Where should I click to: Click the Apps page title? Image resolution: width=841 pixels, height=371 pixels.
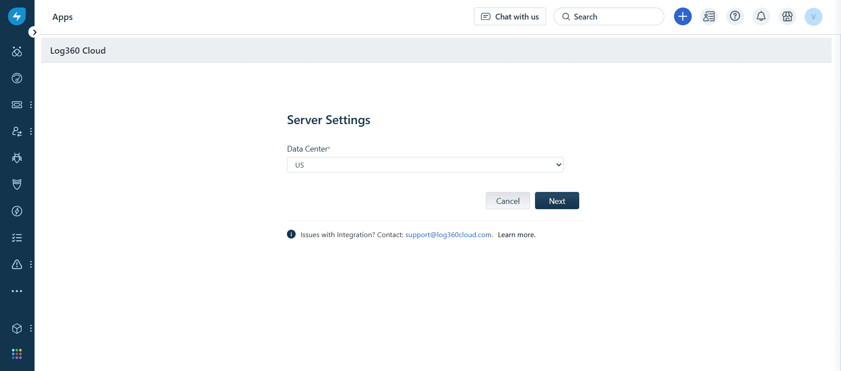62,17
